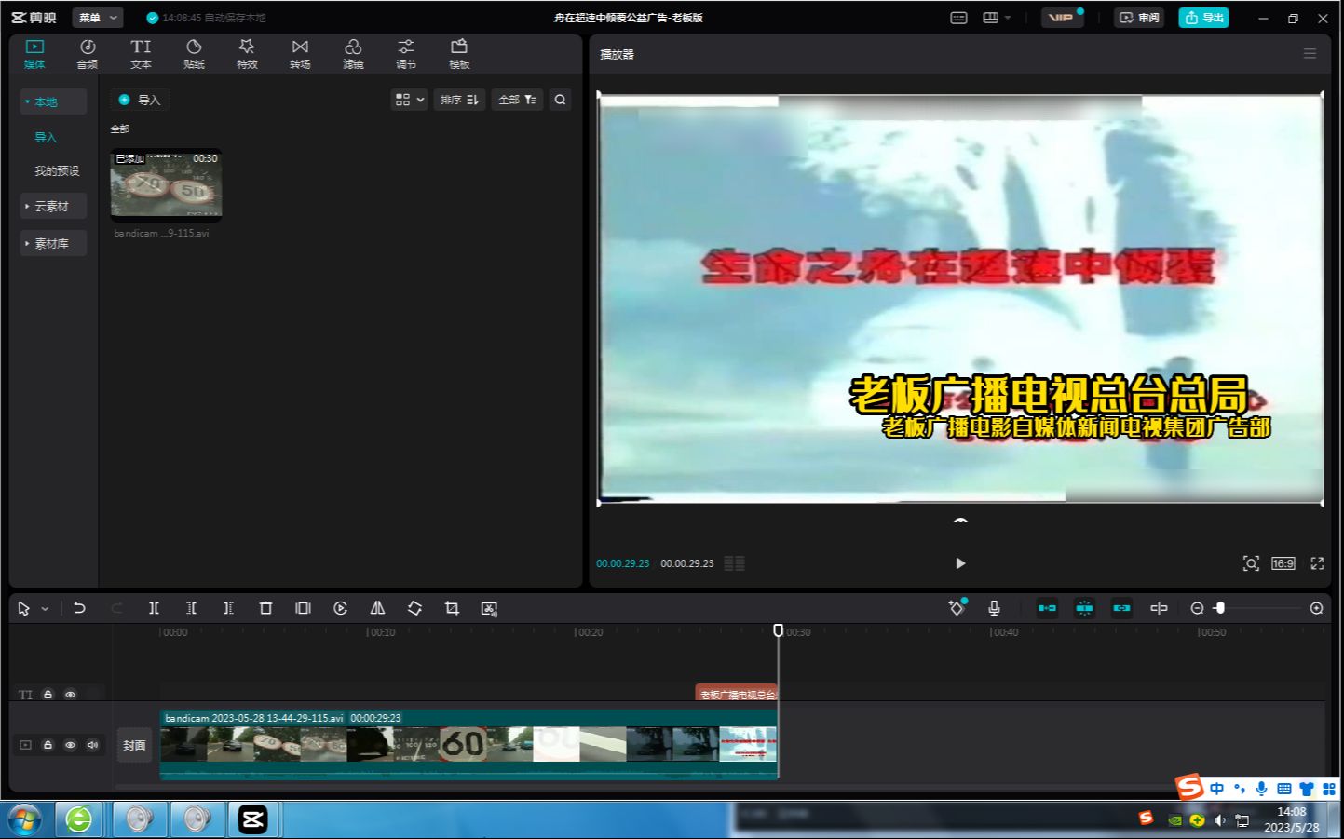Open the 调节 (Adjust) tab
Image resolution: width=1344 pixels, height=839 pixels.
point(406,54)
